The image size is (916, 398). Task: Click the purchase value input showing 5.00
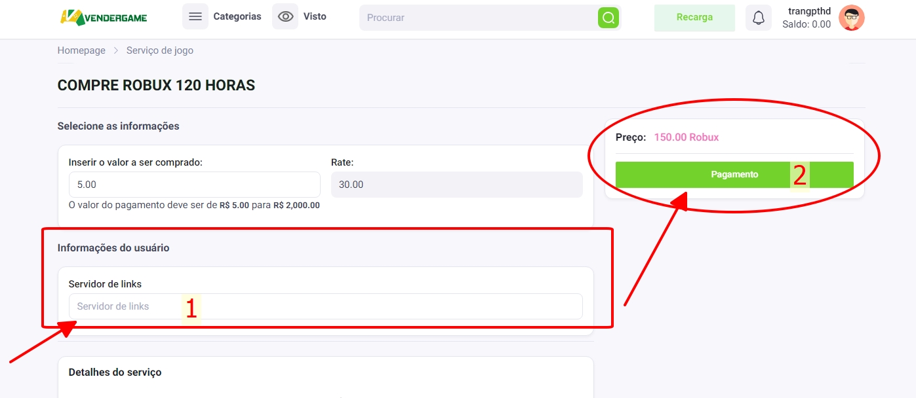coord(194,185)
